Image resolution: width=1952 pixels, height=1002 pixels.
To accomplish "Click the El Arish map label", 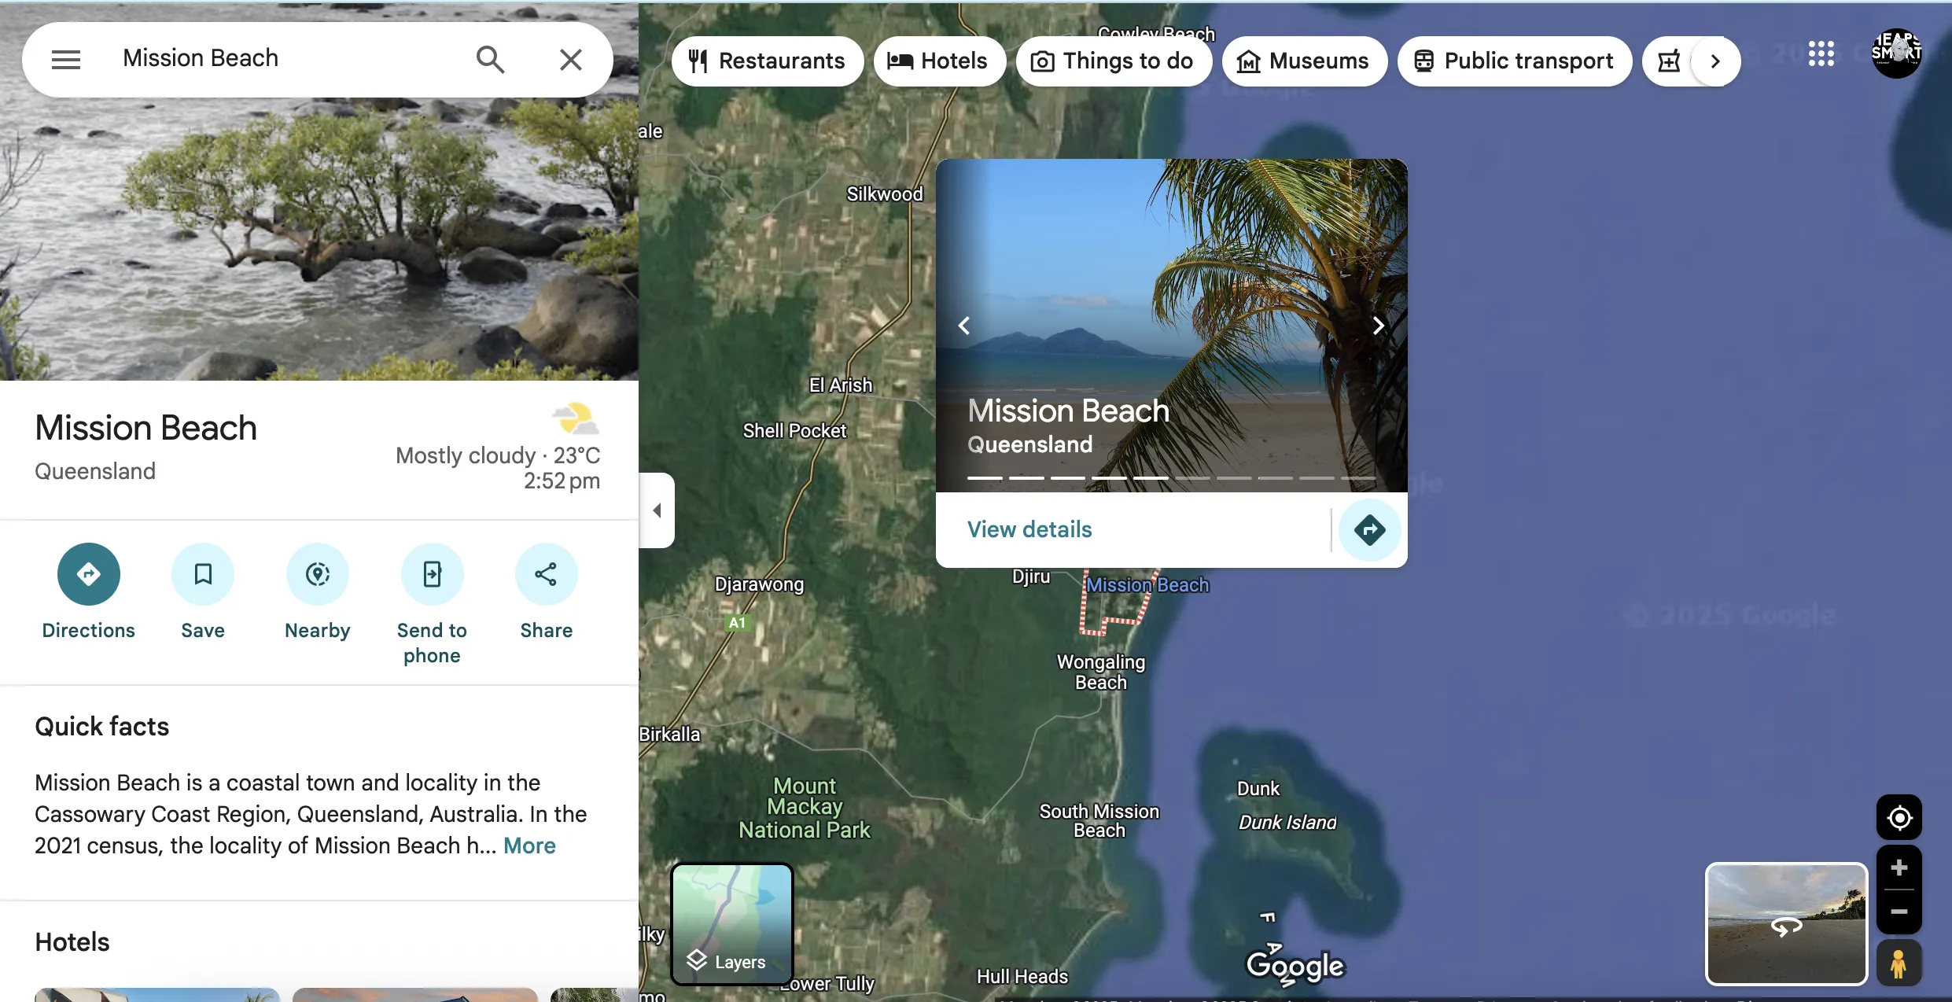I will tap(841, 385).
